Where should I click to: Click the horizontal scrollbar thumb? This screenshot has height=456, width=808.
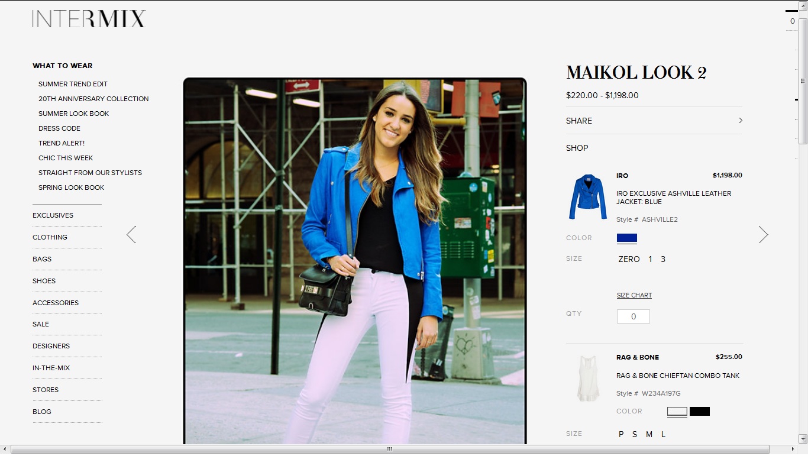coord(390,449)
